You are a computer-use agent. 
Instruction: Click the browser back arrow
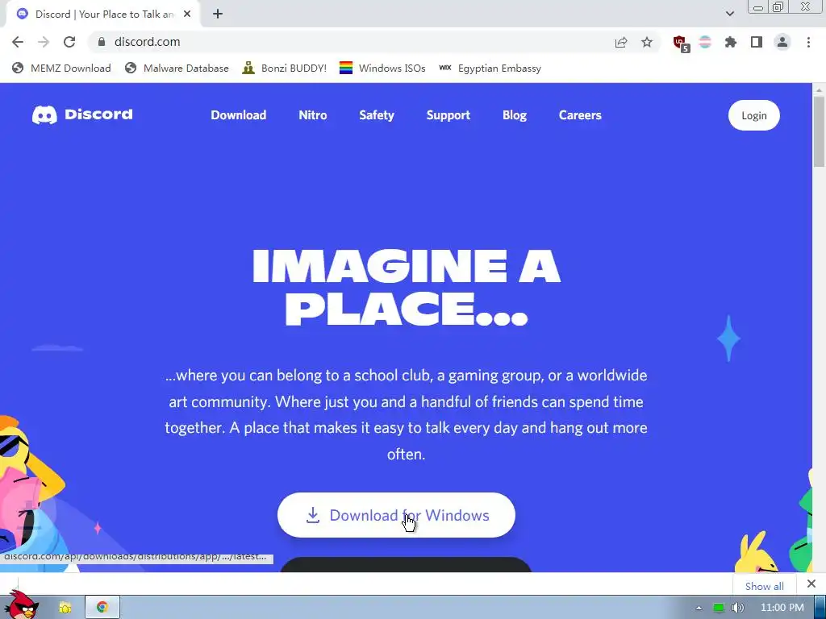click(18, 42)
